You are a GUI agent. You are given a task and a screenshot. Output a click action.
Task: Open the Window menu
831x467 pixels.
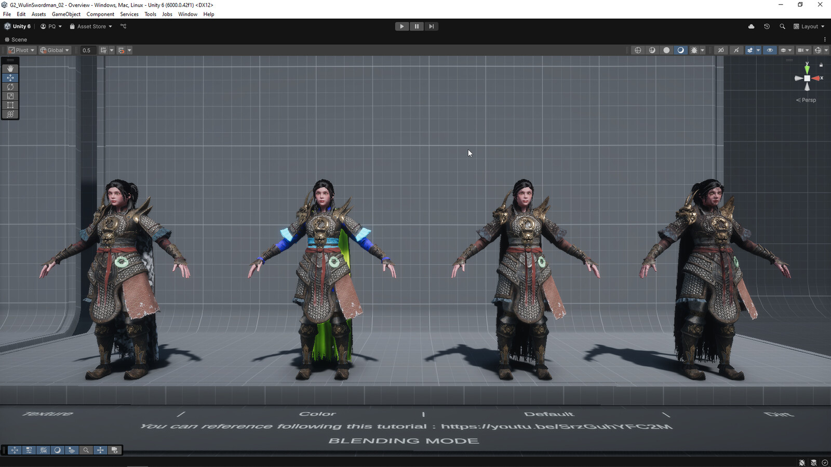(187, 14)
